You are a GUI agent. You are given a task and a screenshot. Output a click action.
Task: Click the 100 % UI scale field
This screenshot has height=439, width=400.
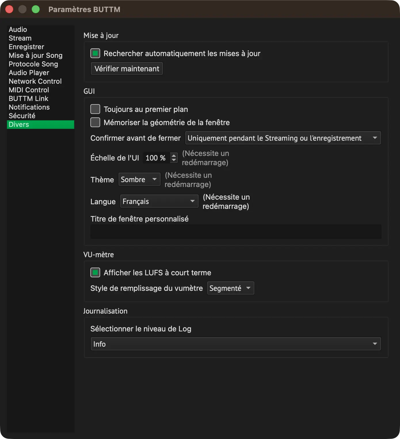157,158
